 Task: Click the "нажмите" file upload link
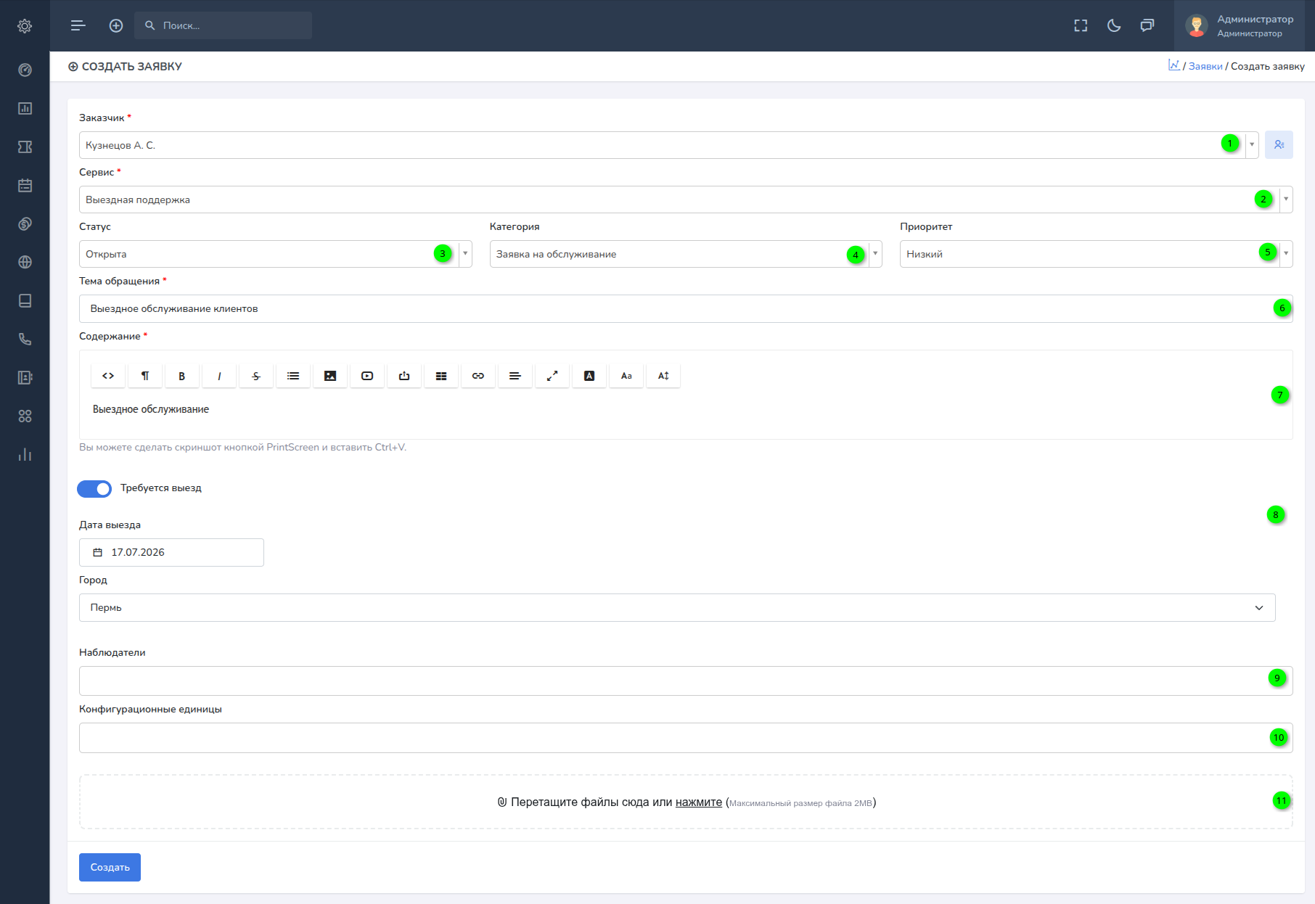click(x=699, y=802)
